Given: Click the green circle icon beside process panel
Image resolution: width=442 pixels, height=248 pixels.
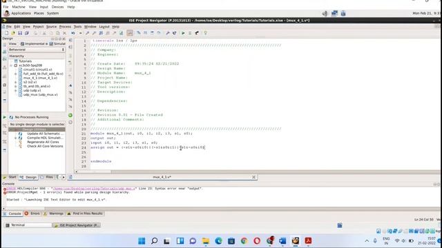Looking at the screenshot, I should tap(70, 115).
